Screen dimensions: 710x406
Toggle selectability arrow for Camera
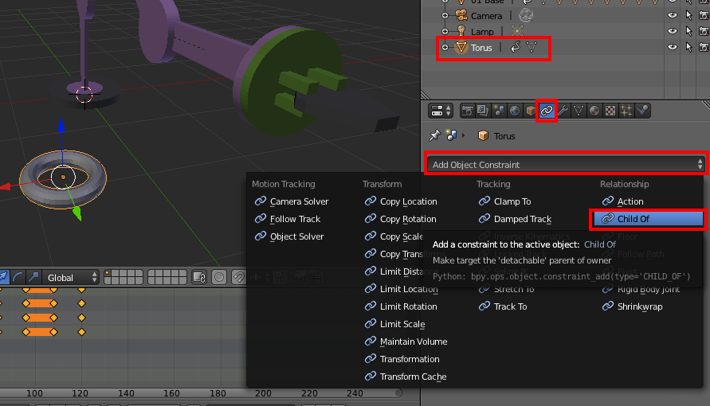(x=688, y=15)
